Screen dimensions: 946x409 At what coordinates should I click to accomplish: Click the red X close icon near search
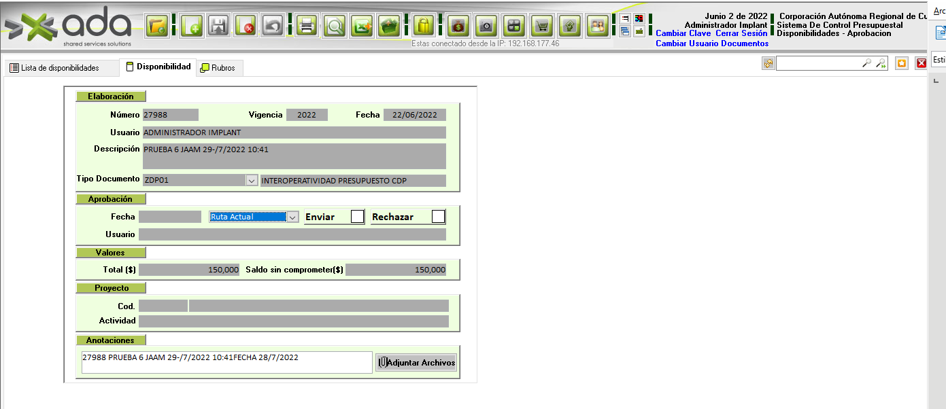click(922, 63)
